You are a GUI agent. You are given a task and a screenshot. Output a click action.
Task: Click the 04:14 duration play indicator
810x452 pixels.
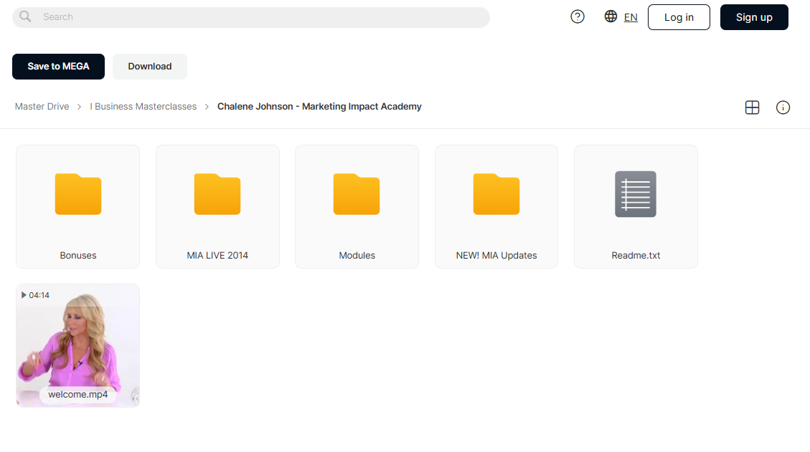point(35,295)
